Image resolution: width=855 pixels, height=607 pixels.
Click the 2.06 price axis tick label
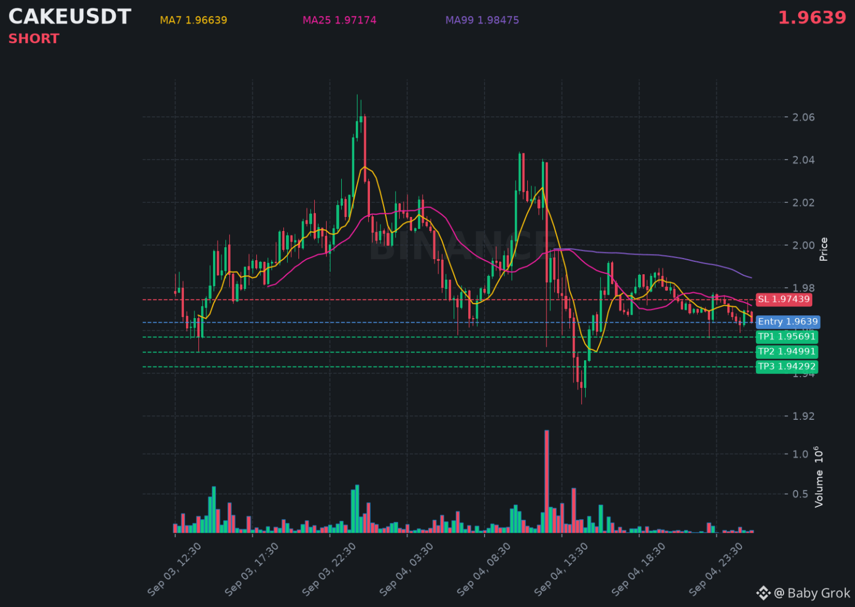pos(803,117)
